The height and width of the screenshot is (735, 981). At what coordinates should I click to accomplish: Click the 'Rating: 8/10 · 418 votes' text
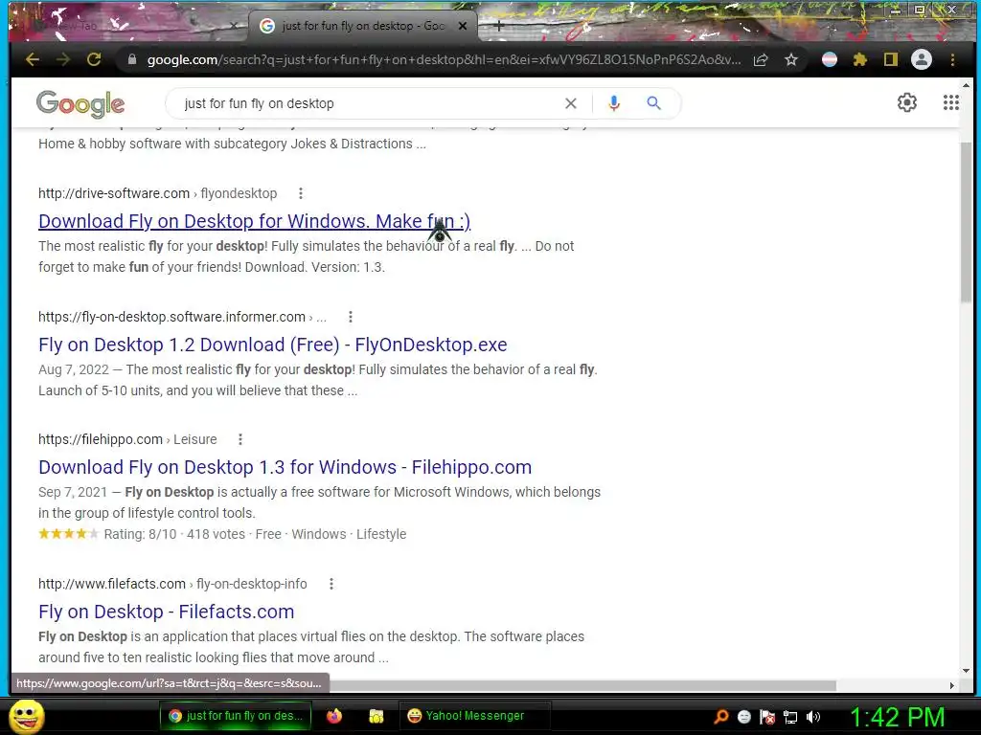click(174, 534)
